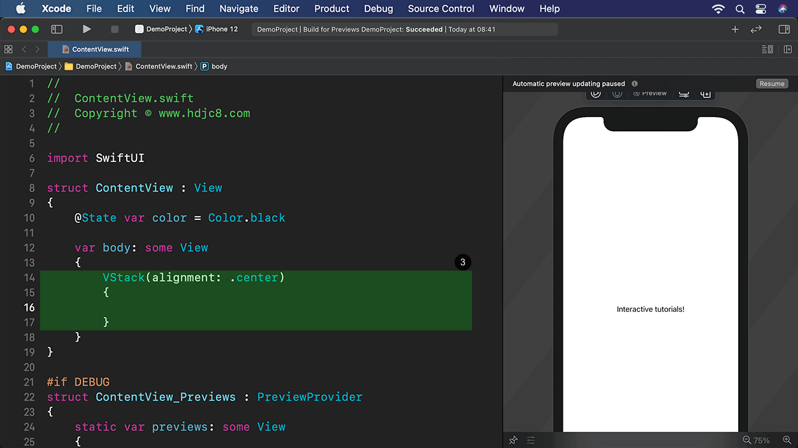Click "Automatic preview updating paused" message
Screen dimensions: 798x448
point(569,84)
